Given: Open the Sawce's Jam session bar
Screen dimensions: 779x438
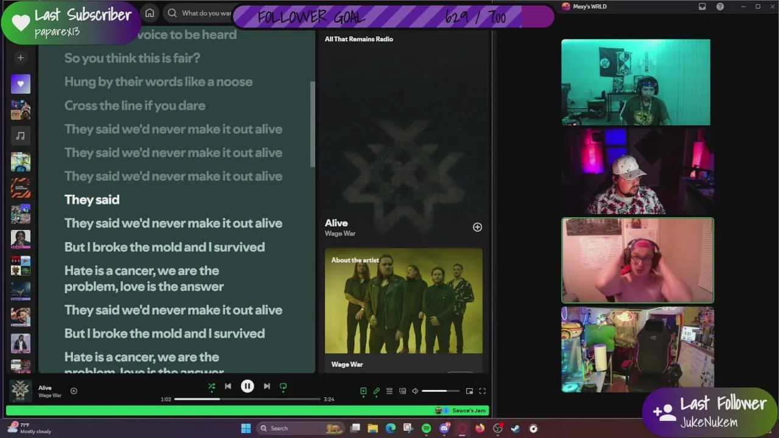Looking at the screenshot, I should (247, 411).
